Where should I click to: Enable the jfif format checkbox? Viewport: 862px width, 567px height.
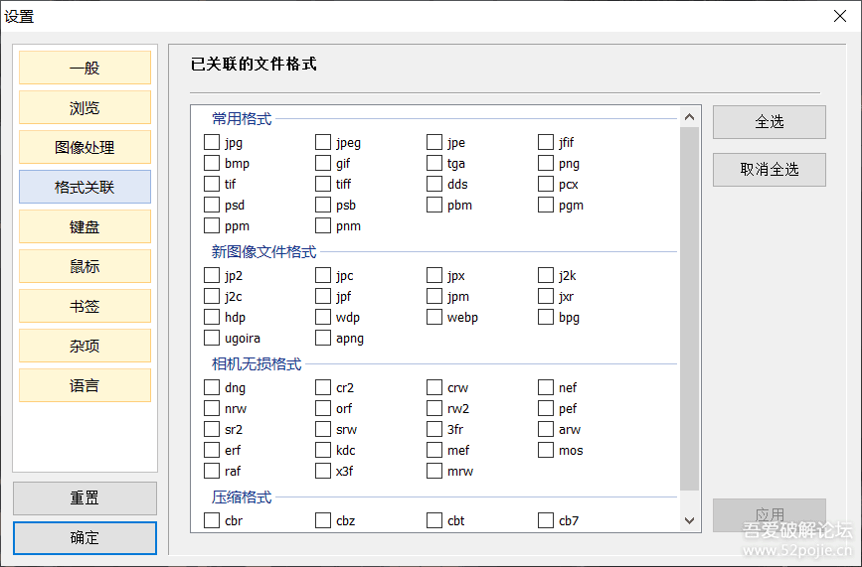[x=546, y=142]
